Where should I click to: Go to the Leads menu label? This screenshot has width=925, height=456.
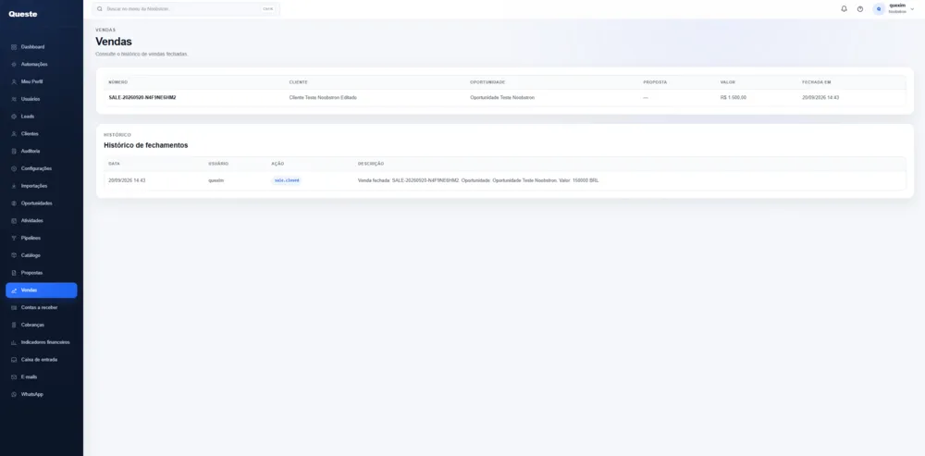point(28,117)
